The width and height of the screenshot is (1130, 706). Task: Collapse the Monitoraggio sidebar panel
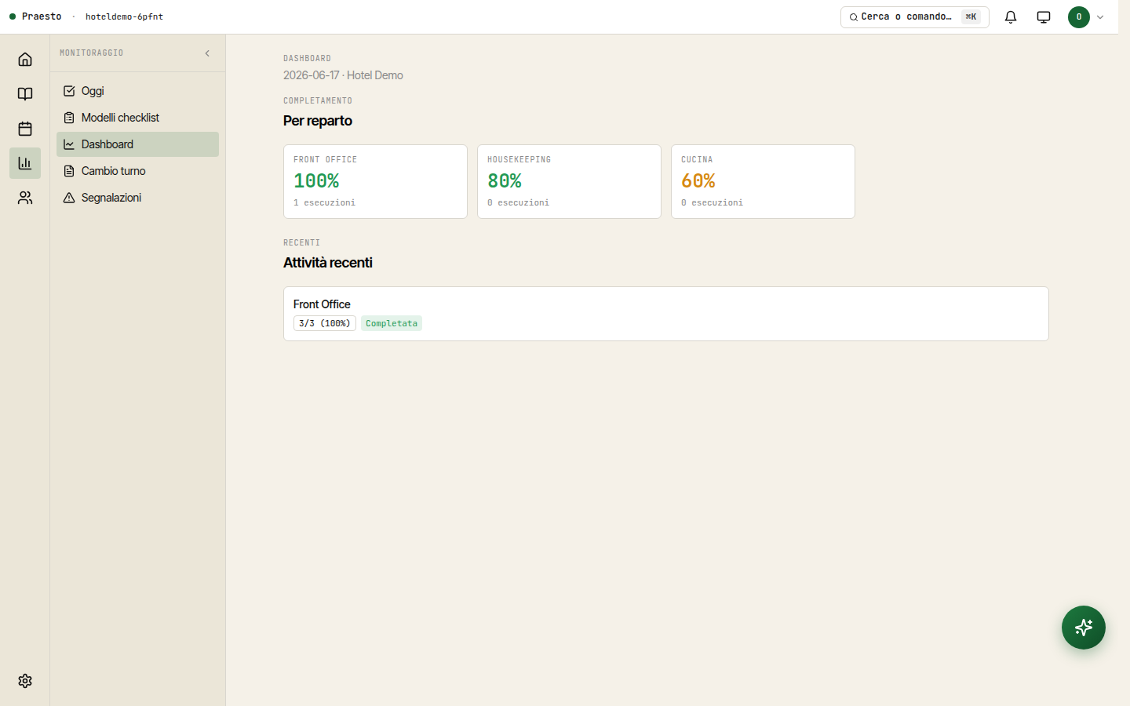[207, 53]
